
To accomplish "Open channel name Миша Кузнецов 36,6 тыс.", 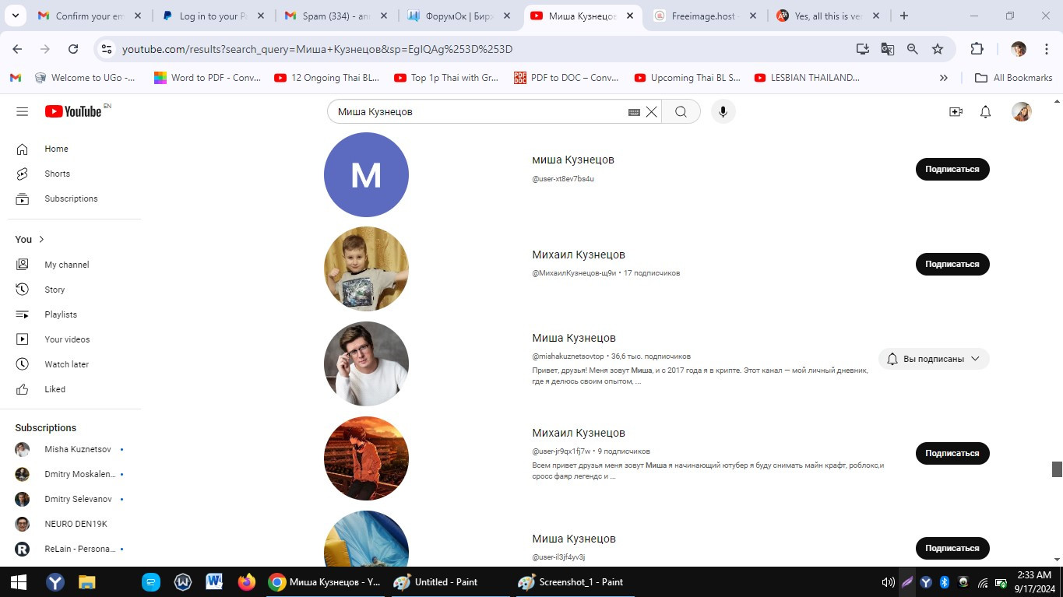I will click(574, 338).
